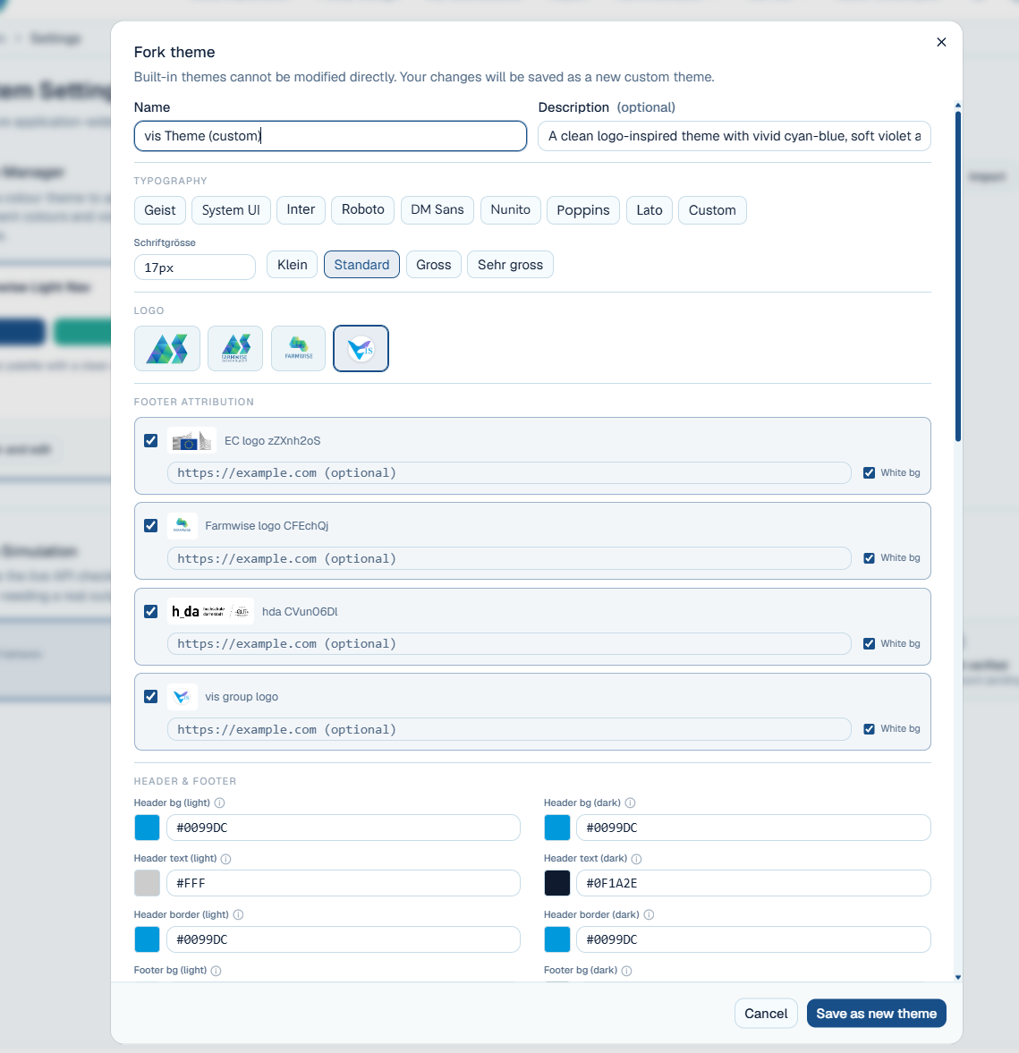Set font size to Klein
The image size is (1019, 1053).
coord(293,265)
